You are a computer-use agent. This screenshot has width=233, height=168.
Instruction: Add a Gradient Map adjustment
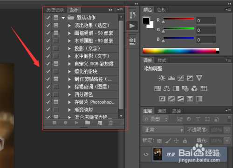[199, 99]
